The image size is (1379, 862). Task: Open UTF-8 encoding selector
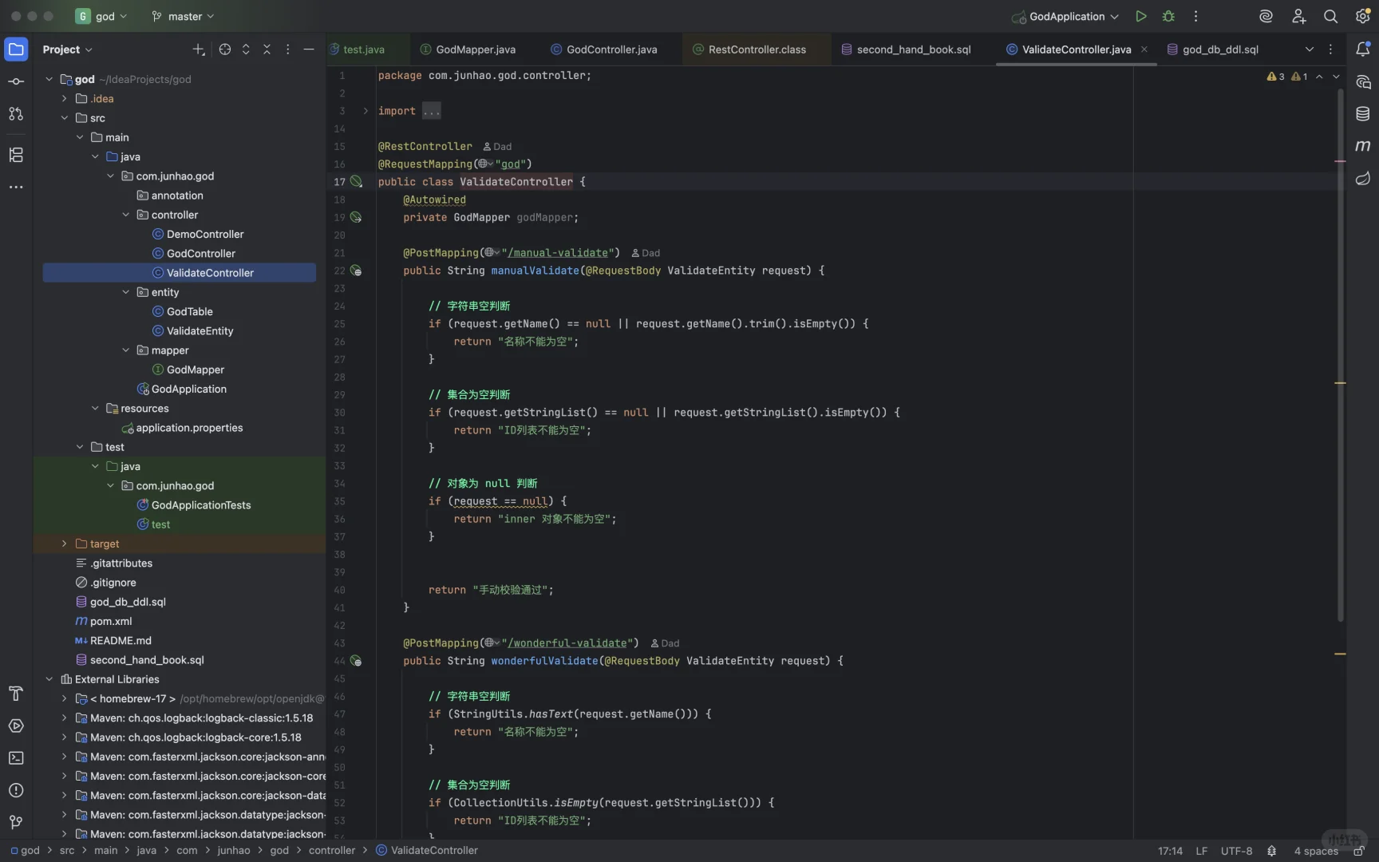tap(1236, 851)
